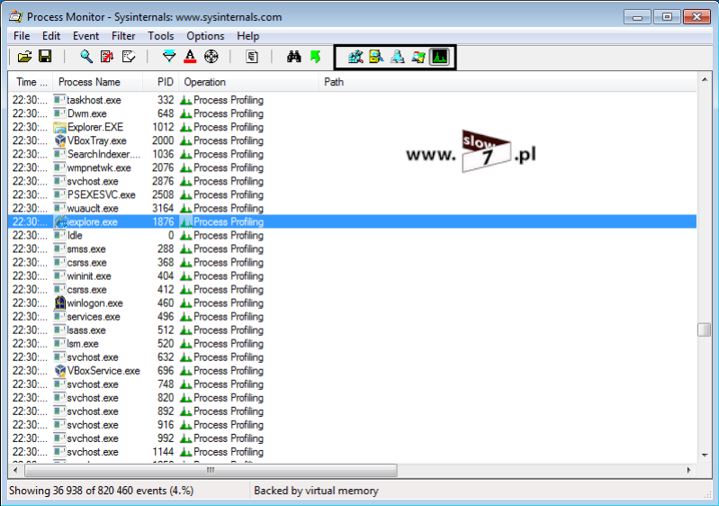719x506 pixels.
Task: Click PID 2876 svchost.exe row
Action: [352, 181]
